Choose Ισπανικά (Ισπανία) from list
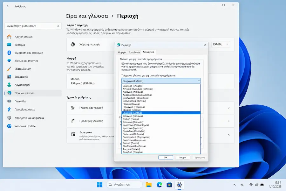The image size is (286, 191). (161, 116)
